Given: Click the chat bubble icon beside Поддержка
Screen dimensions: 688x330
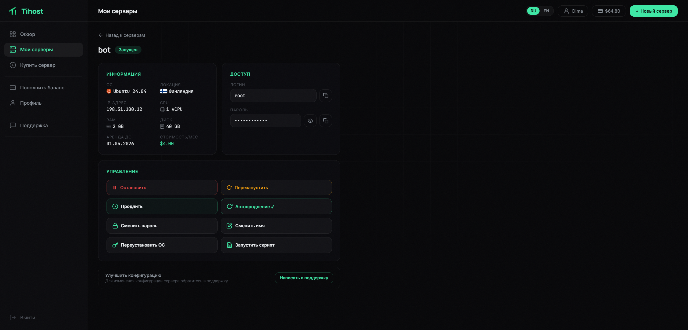Looking at the screenshot, I should (x=13, y=126).
